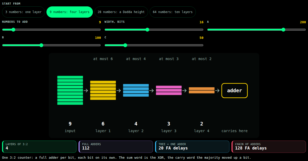308x161 pixels.
Task: Click the B value 100
Action: (98, 38)
